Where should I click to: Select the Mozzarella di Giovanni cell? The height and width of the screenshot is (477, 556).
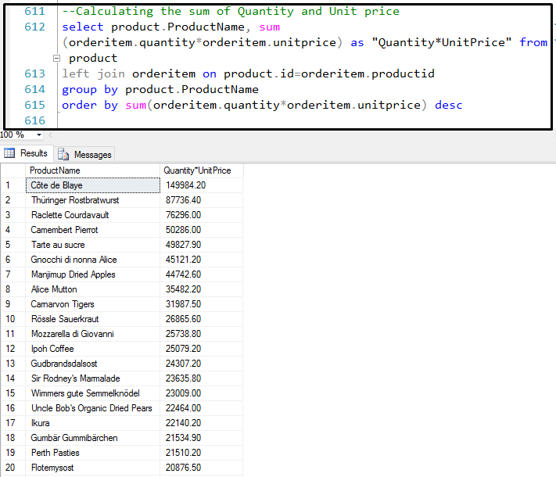click(x=92, y=334)
